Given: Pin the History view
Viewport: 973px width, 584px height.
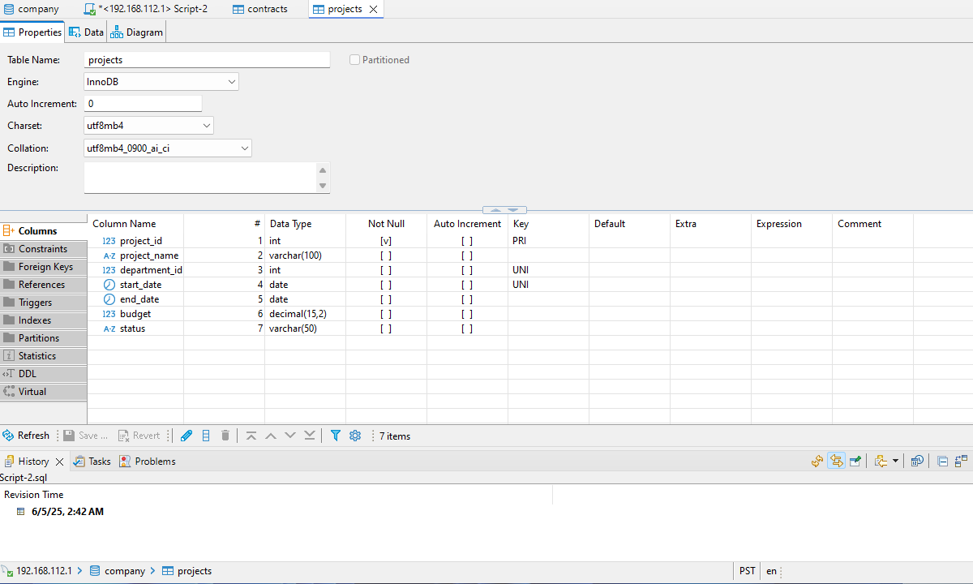Looking at the screenshot, I should click(x=855, y=461).
